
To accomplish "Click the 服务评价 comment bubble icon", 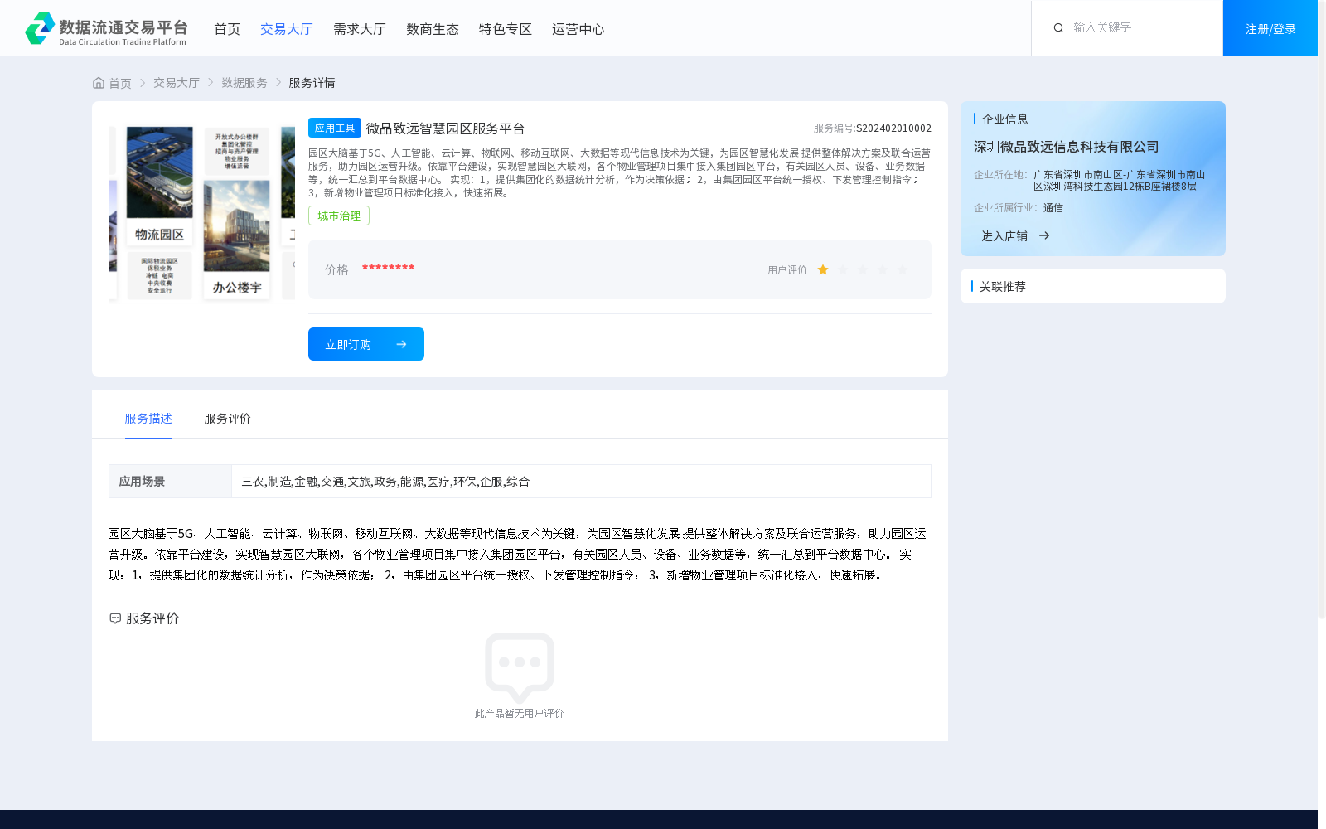I will [115, 618].
